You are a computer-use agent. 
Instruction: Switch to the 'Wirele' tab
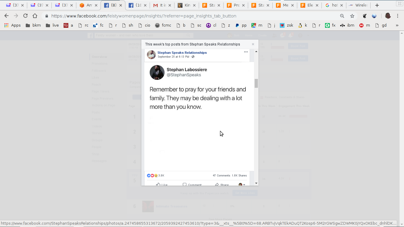tap(358, 5)
